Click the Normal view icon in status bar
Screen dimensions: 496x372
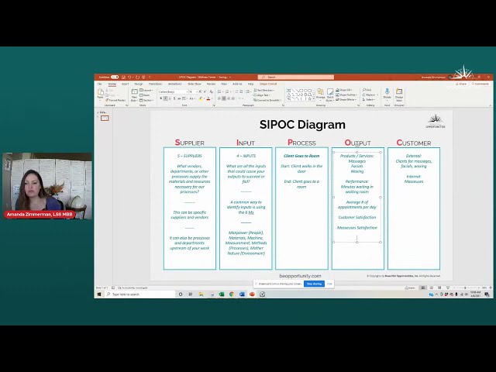(423, 288)
